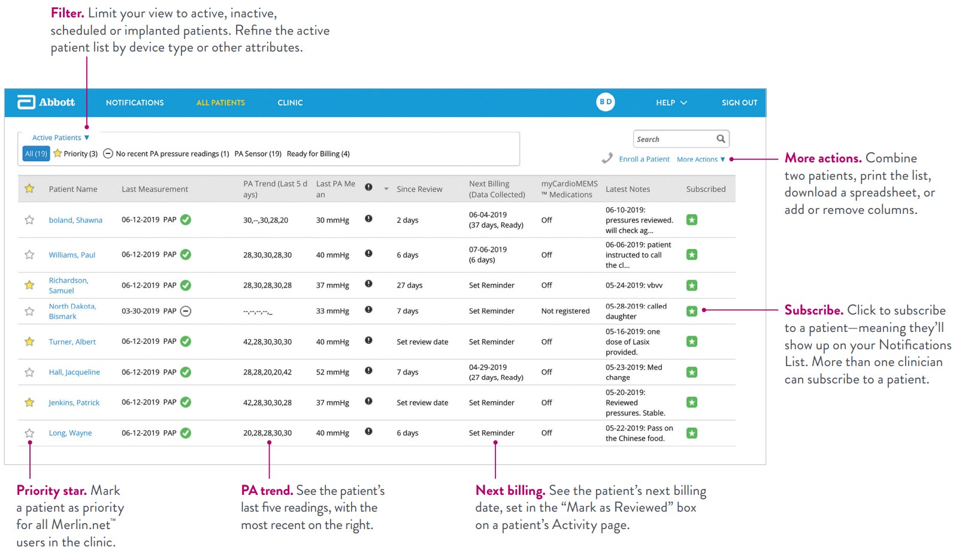The image size is (953, 550).
Task: Click the search magnifier icon
Action: (721, 139)
